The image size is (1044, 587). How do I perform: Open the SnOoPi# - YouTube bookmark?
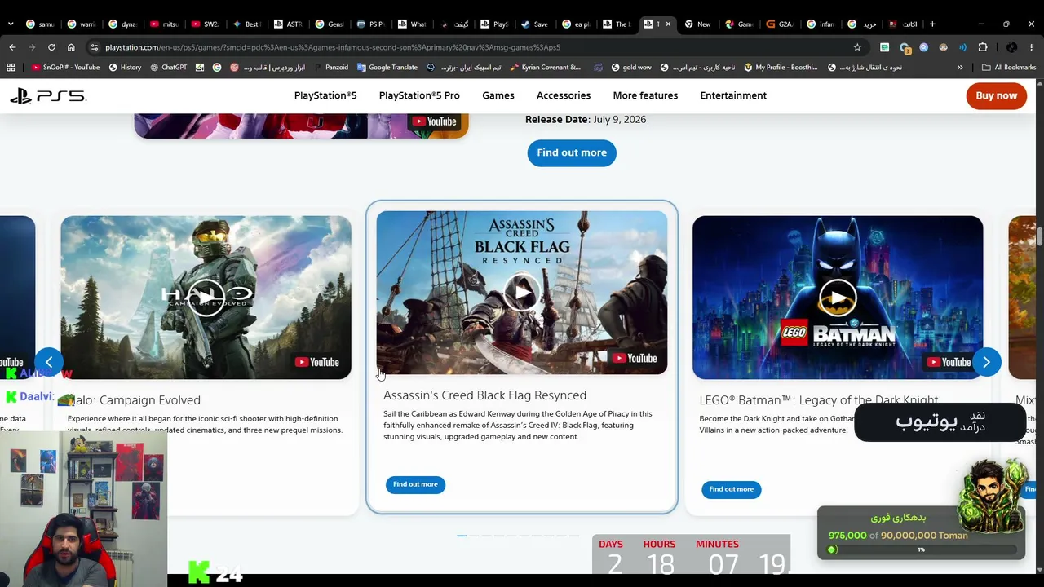point(64,68)
